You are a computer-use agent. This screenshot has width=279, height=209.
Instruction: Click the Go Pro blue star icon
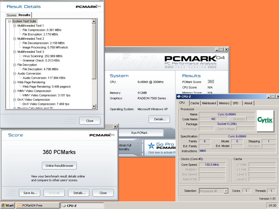pos(151,146)
